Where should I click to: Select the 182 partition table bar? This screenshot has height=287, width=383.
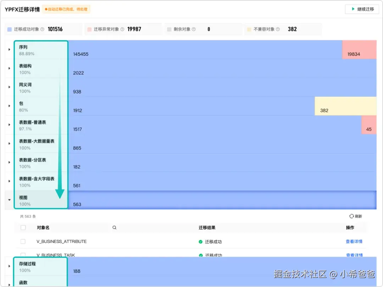tap(222, 162)
